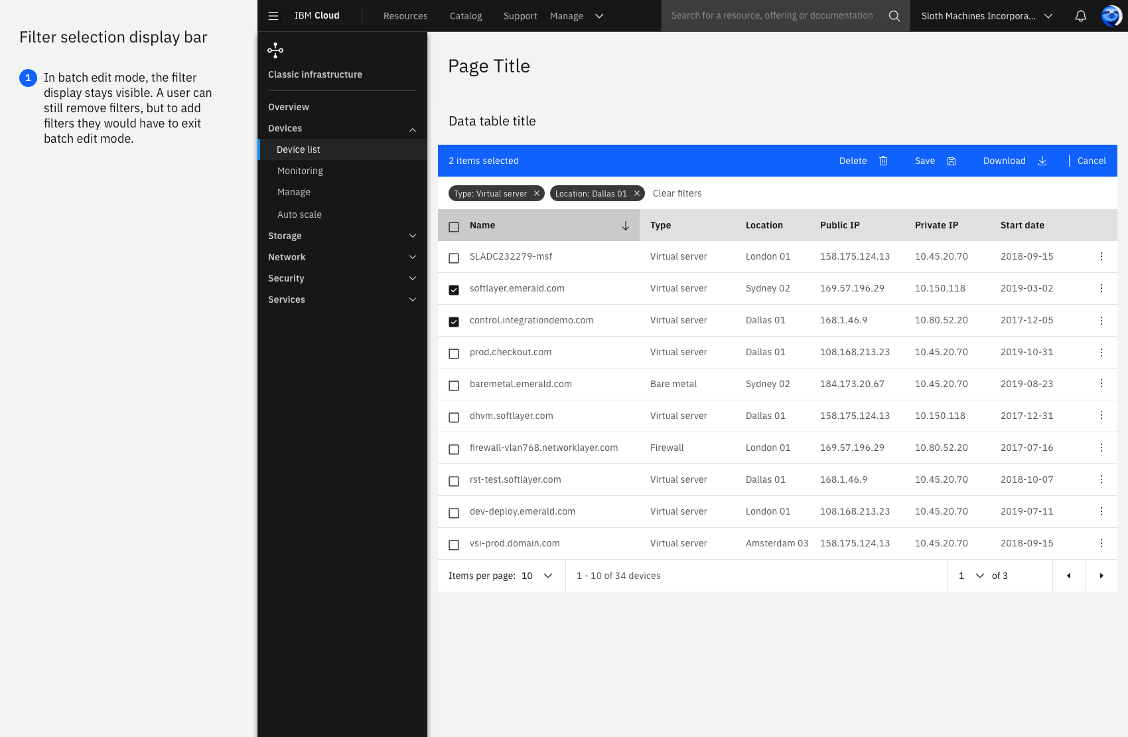
Task: Open overflow menu for control.integrationdemo.com row
Action: point(1101,320)
